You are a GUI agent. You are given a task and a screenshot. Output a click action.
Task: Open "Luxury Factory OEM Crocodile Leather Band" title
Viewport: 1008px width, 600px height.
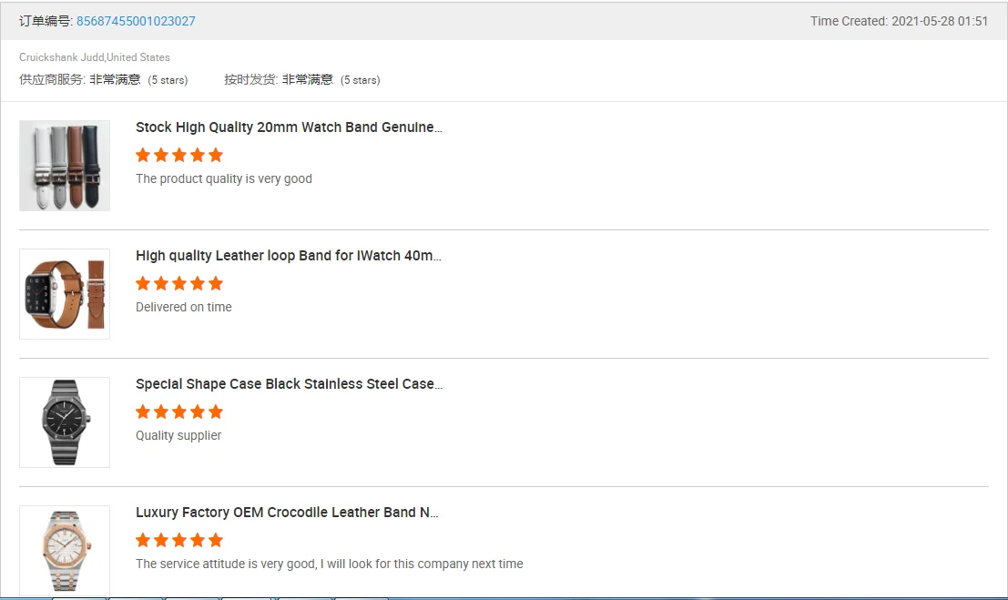coord(287,513)
